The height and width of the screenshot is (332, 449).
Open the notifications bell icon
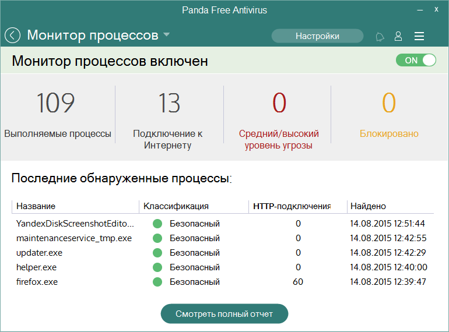point(380,37)
